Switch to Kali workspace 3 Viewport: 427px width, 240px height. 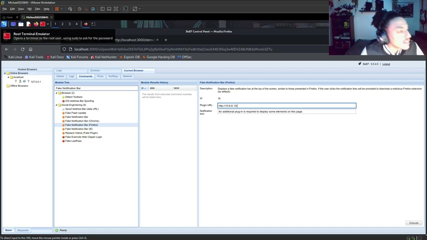pyautogui.click(x=69, y=24)
